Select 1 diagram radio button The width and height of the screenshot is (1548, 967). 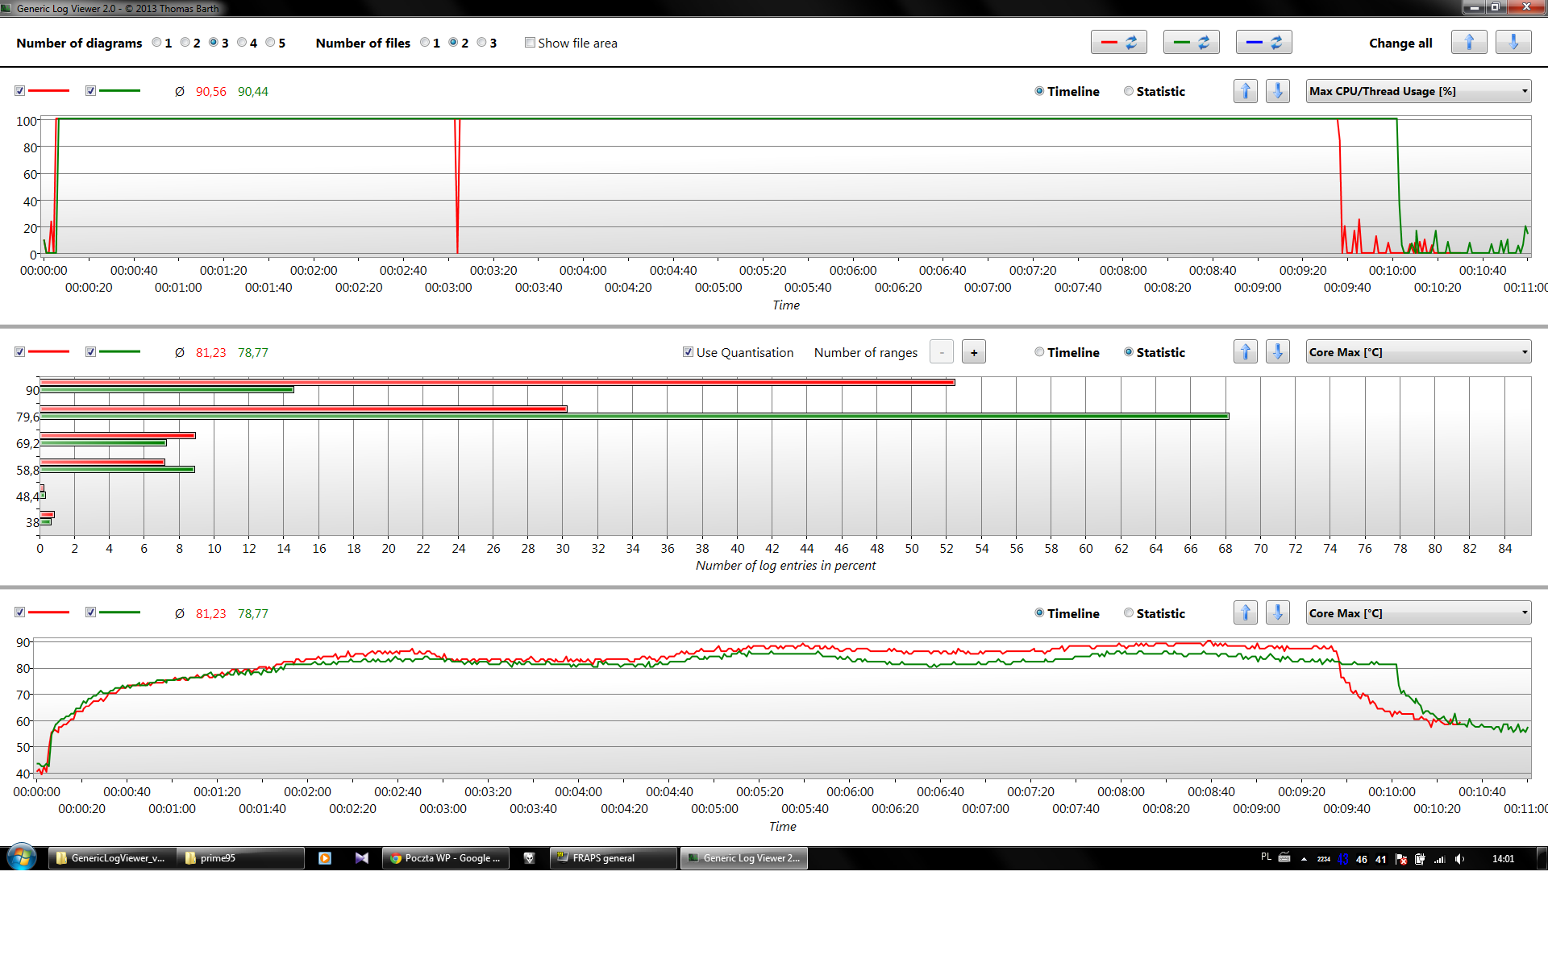click(x=156, y=43)
